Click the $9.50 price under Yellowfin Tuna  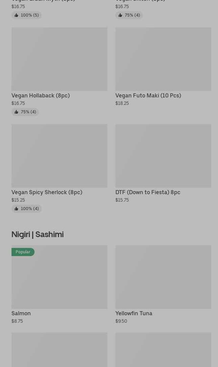click(121, 321)
